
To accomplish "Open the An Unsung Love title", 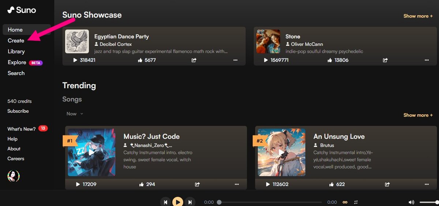I will [x=339, y=136].
